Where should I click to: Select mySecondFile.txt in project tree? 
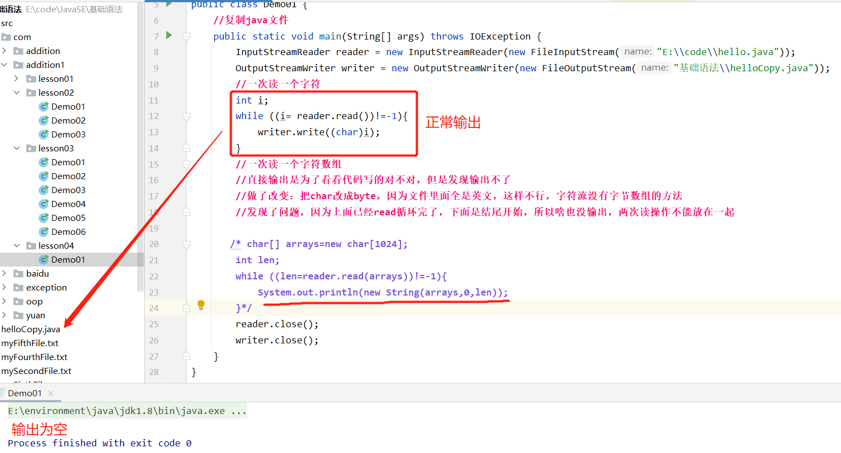click(x=36, y=371)
